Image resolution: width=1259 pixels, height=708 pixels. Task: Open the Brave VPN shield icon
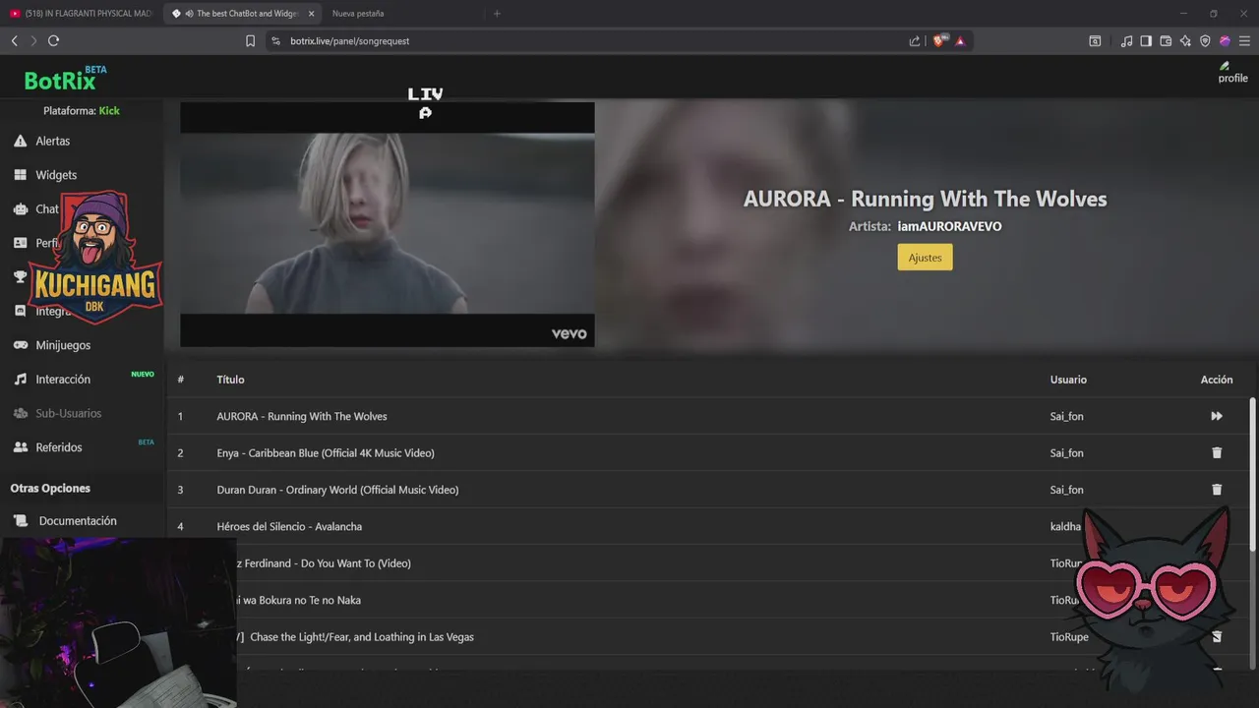(1205, 41)
